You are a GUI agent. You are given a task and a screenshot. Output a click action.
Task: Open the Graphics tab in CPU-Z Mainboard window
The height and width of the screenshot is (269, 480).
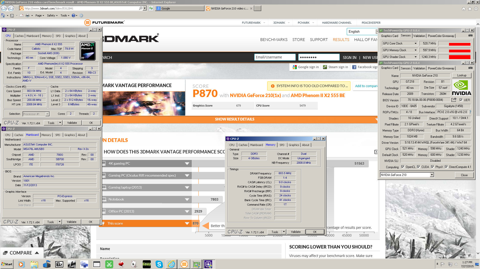click(x=70, y=135)
